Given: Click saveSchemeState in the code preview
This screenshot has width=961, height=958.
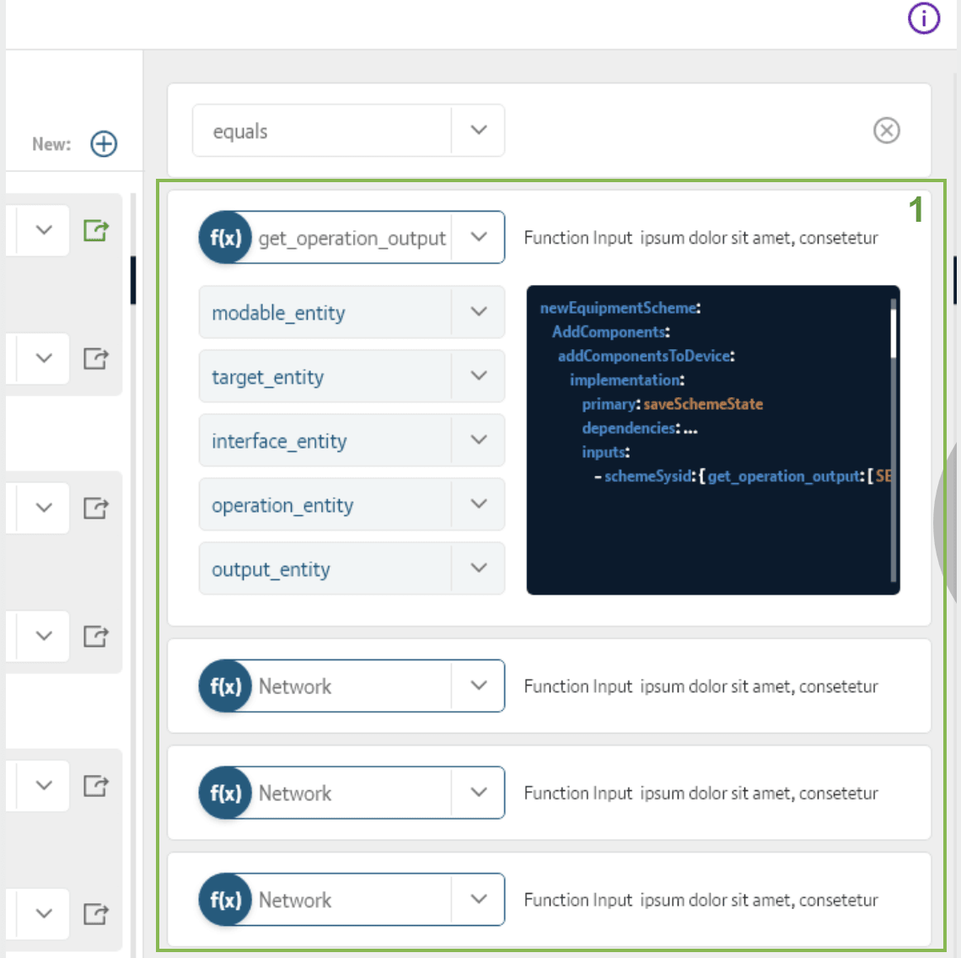Looking at the screenshot, I should click(703, 404).
